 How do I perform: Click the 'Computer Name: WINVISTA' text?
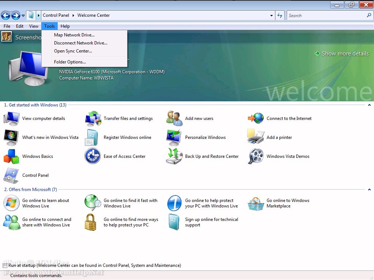coord(86,78)
